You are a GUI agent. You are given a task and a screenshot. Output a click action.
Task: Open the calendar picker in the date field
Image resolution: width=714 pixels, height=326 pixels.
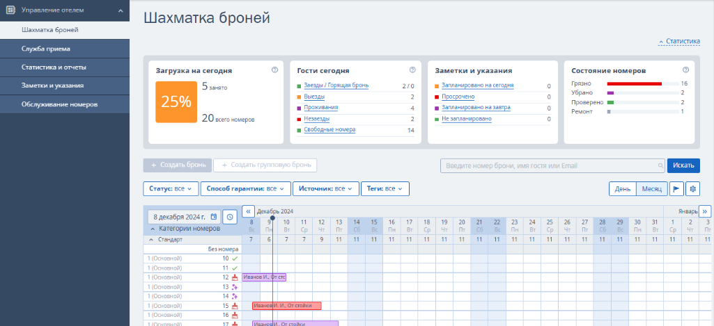214,217
